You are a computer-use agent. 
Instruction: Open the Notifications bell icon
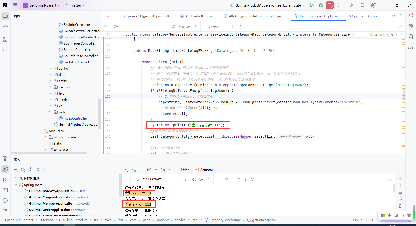click(x=411, y=16)
